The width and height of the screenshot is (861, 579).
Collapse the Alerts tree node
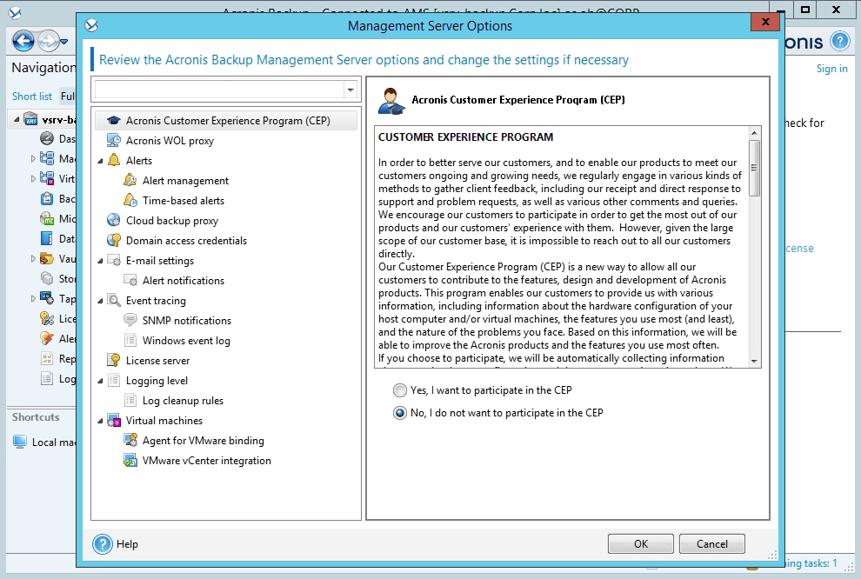pyautogui.click(x=100, y=161)
